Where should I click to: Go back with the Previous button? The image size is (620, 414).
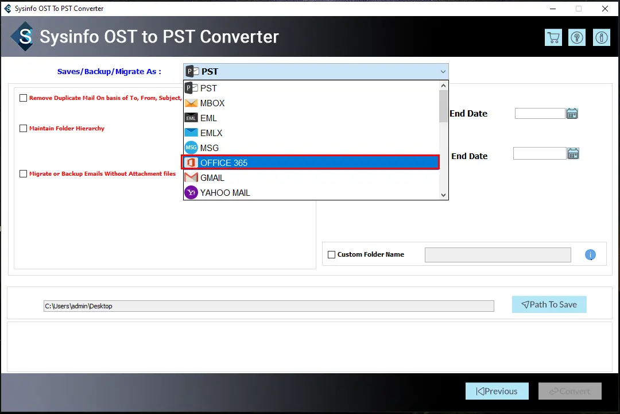[x=497, y=391]
